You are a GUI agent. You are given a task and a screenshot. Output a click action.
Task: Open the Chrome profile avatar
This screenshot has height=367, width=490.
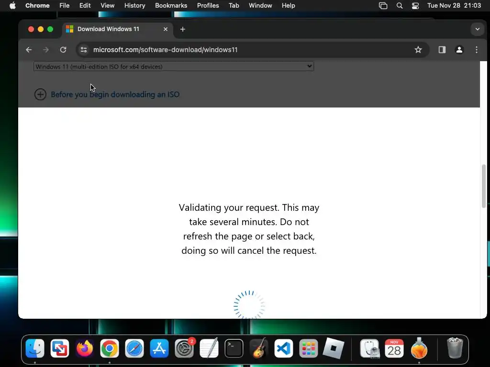point(459,50)
